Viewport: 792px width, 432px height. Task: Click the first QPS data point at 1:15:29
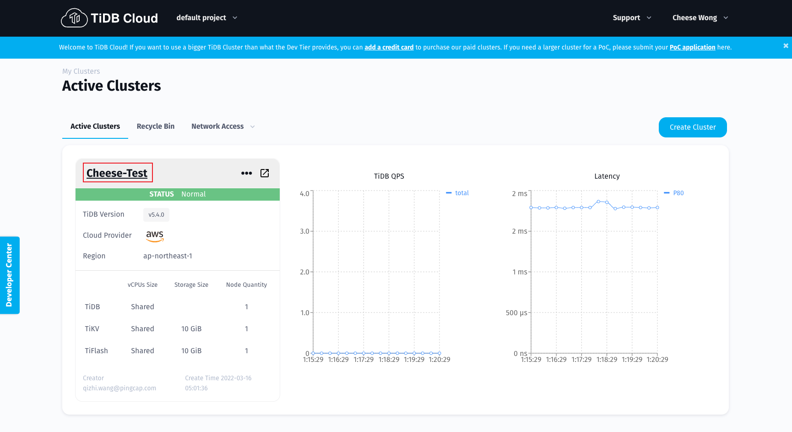313,353
